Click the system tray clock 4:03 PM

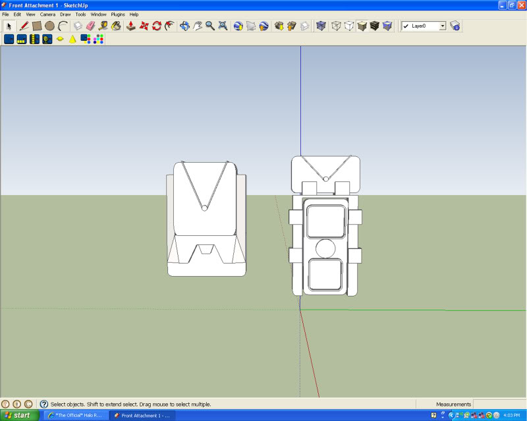(x=512, y=415)
